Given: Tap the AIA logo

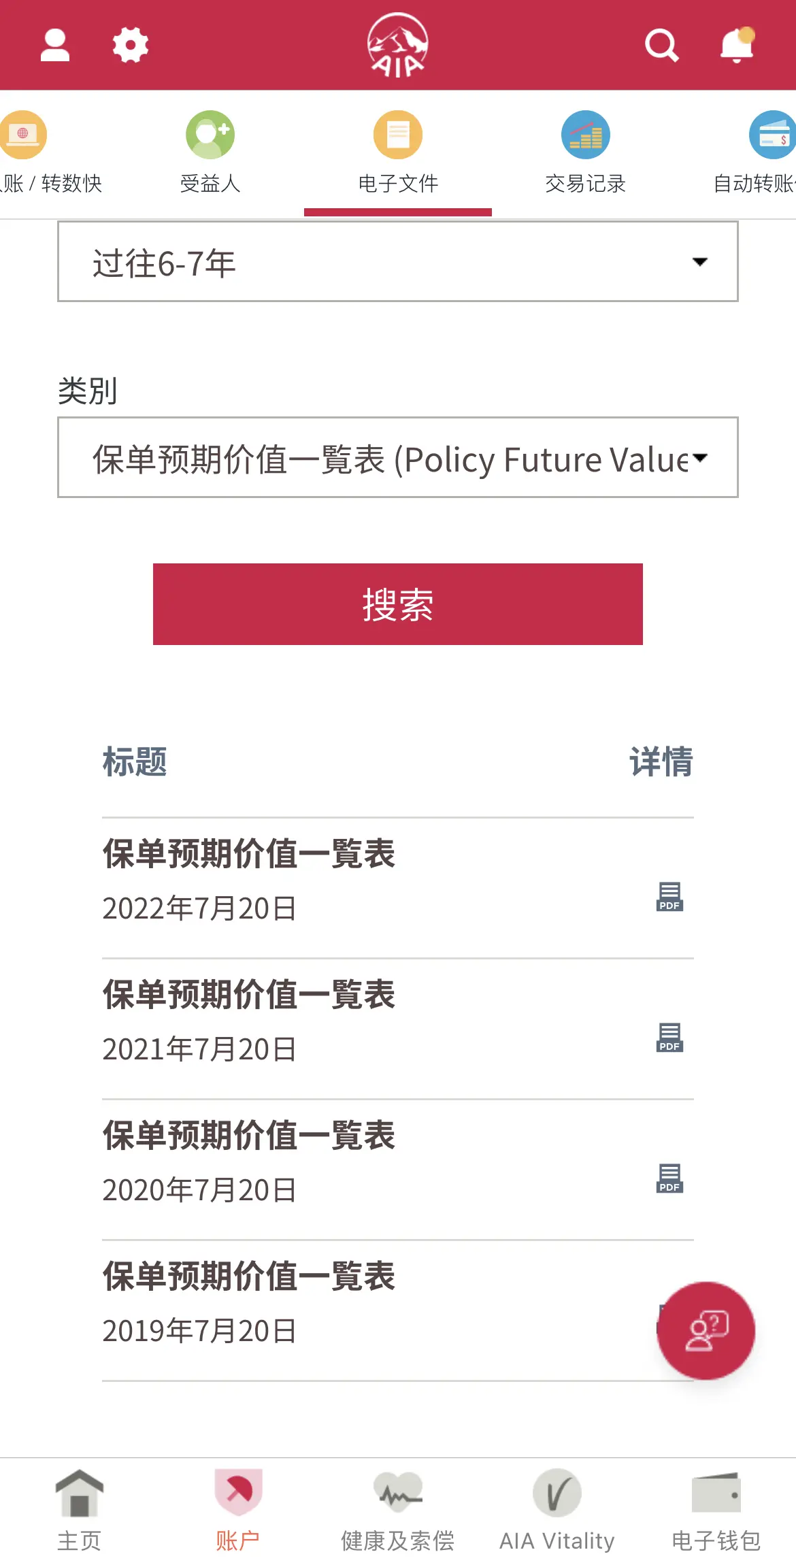Looking at the screenshot, I should coord(398,45).
